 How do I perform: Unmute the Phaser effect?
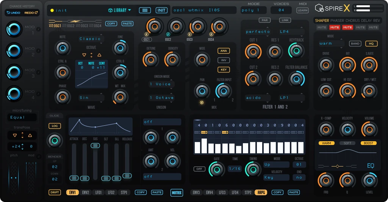[x=335, y=28]
